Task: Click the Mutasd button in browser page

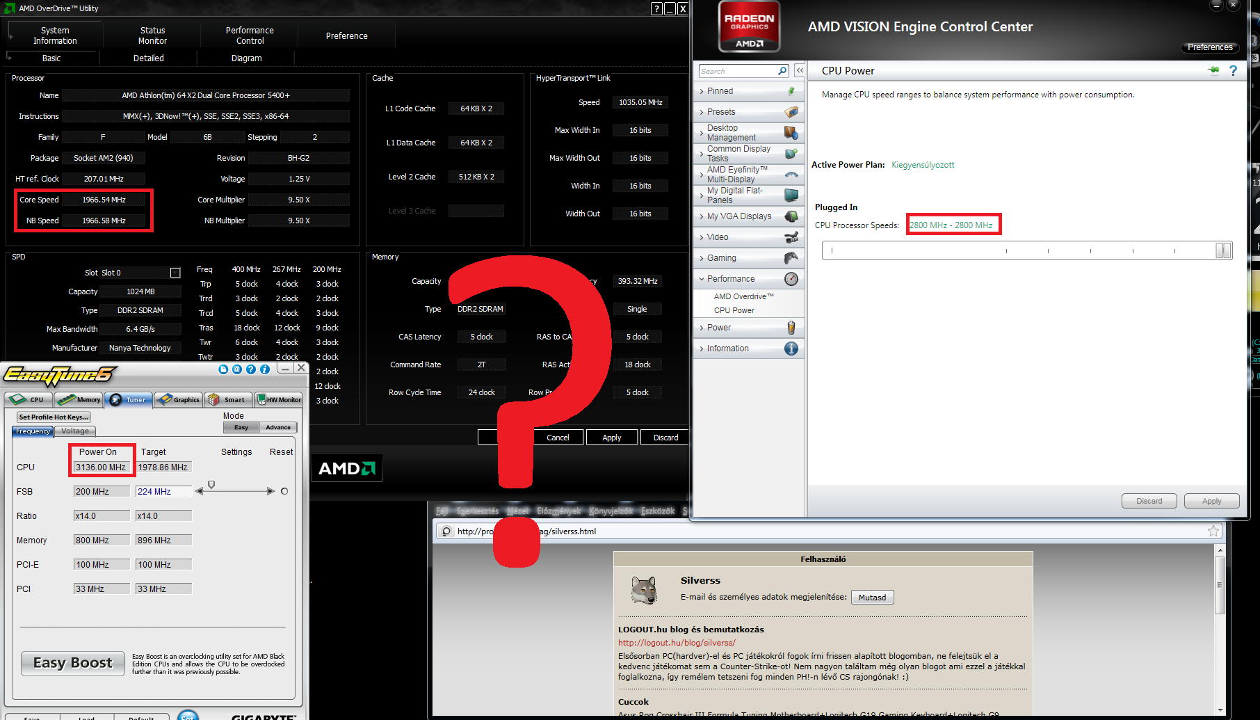Action: (x=872, y=598)
